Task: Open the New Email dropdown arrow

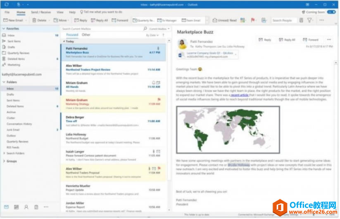Action: pos(26,20)
